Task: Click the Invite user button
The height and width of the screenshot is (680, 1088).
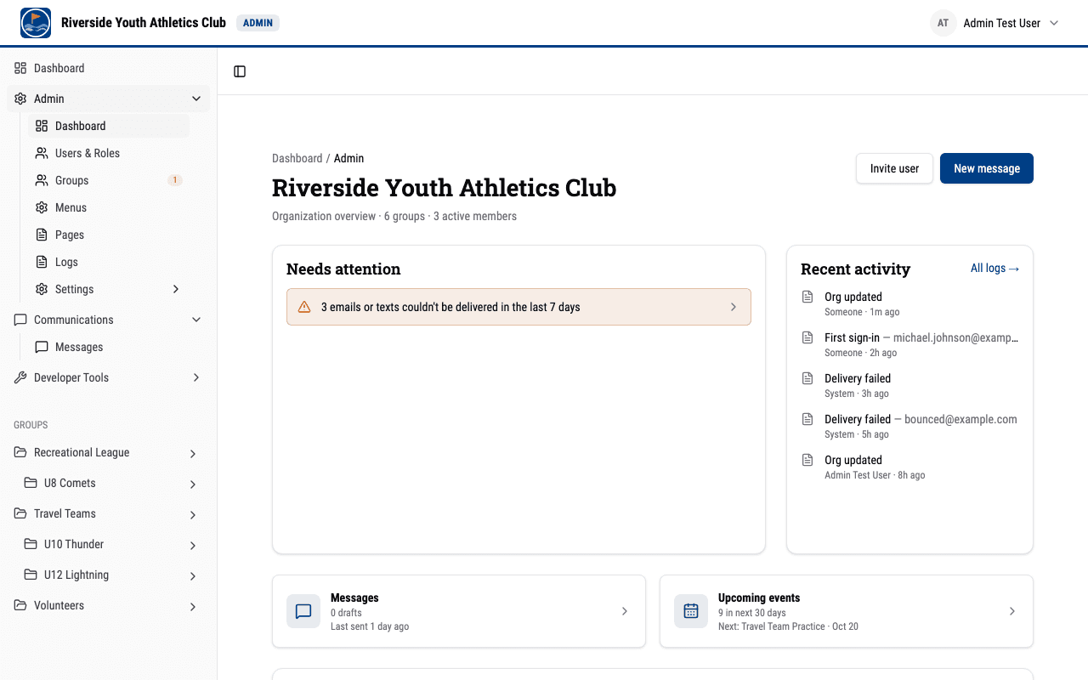Action: (894, 168)
